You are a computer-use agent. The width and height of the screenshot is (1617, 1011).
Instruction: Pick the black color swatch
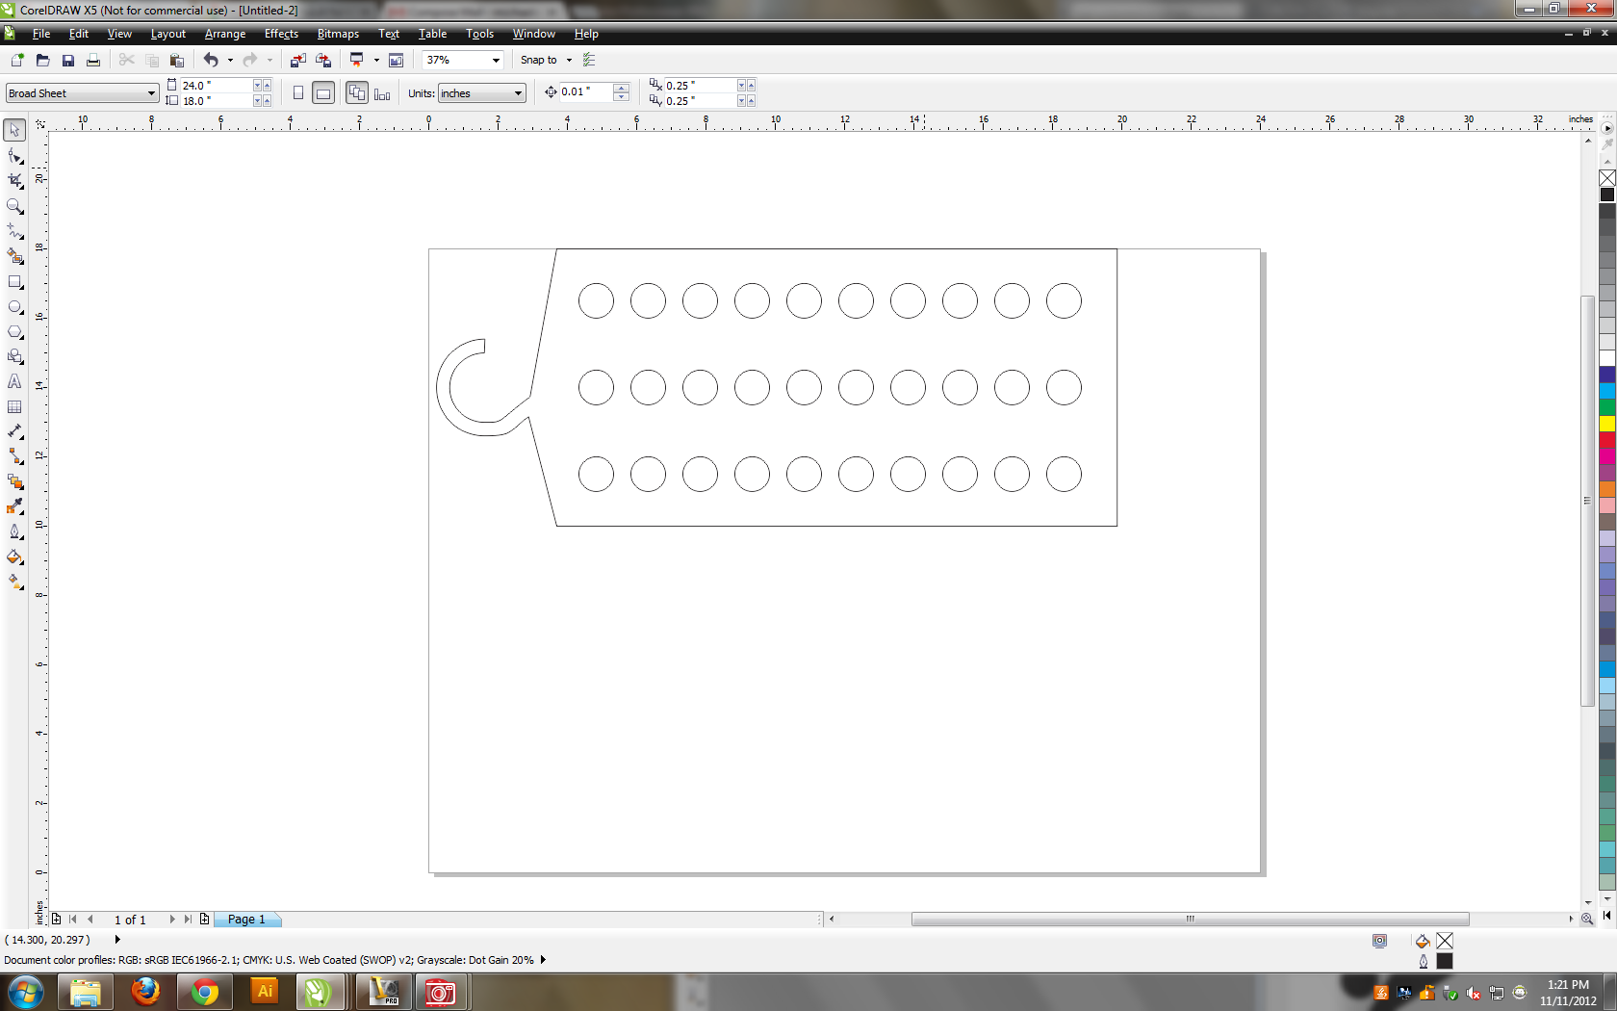pos(1607,194)
